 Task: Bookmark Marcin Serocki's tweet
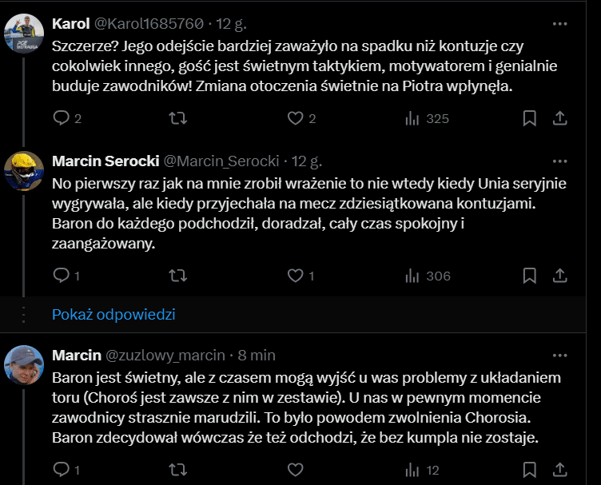(529, 276)
